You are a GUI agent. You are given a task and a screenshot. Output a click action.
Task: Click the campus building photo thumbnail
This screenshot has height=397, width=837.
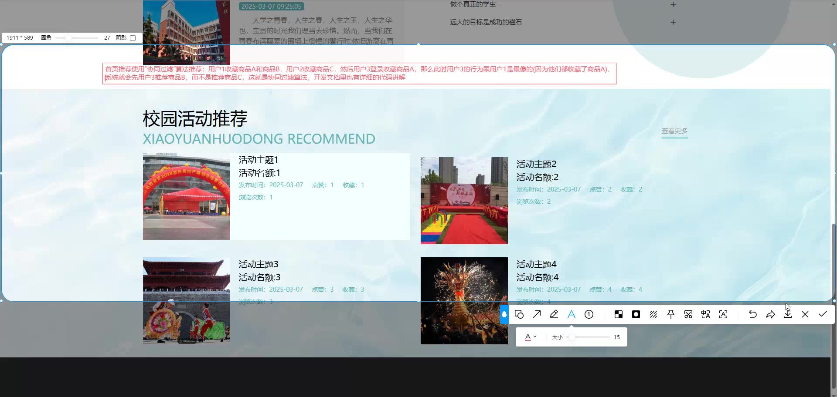pyautogui.click(x=187, y=32)
